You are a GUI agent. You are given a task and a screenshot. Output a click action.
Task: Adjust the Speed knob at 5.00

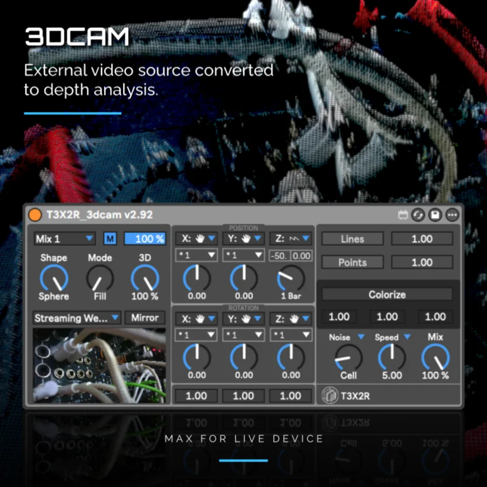point(392,358)
